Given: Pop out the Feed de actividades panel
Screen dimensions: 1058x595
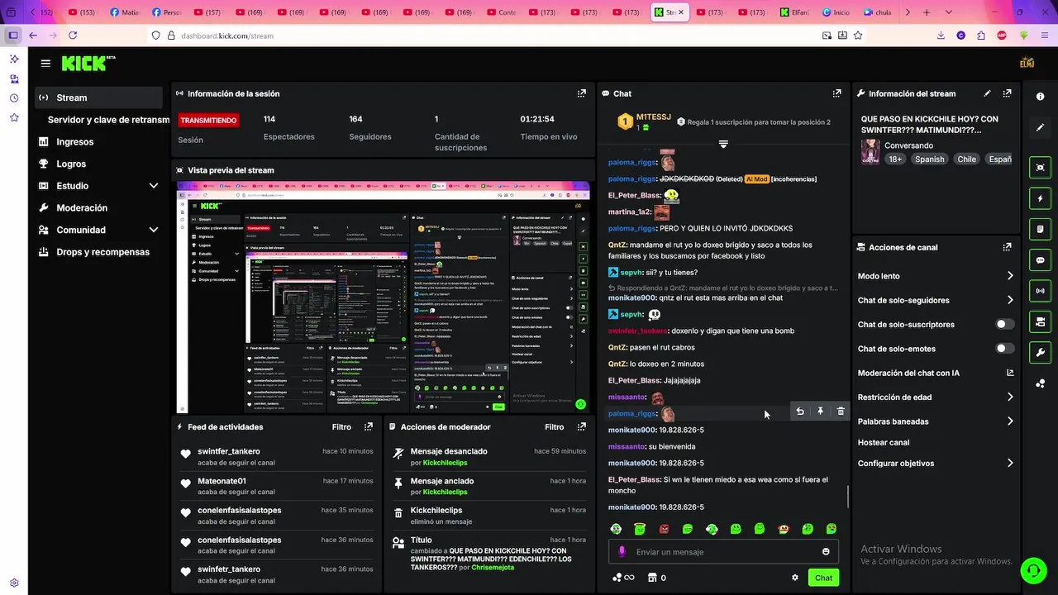Looking at the screenshot, I should tap(369, 427).
